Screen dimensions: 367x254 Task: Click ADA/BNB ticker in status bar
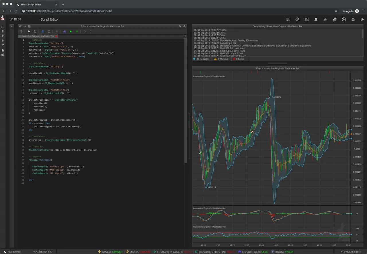110,252
